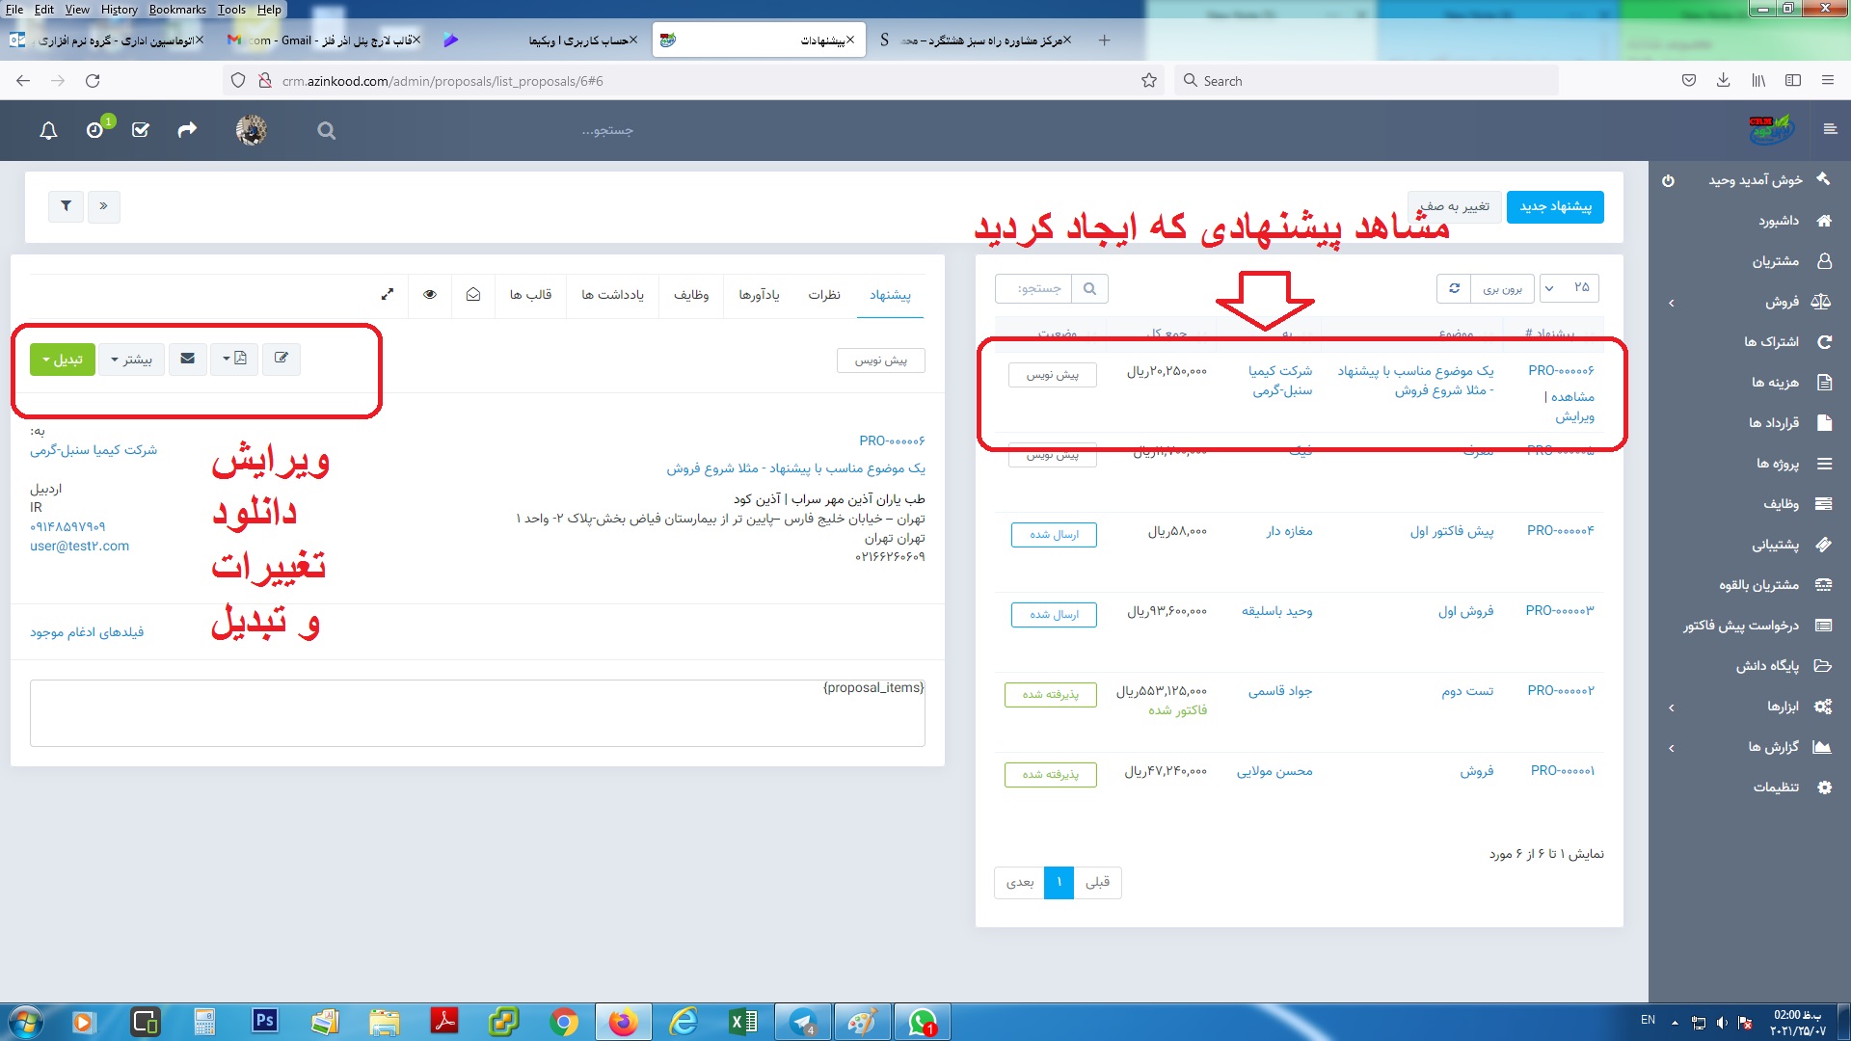Screen dimensions: 1851x1041
Task: Open پروژه ها in the sidebar
Action: coord(1778,464)
